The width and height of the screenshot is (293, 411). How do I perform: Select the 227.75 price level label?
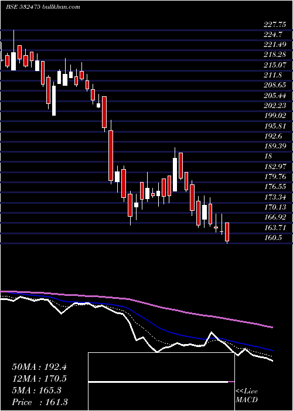click(275, 25)
